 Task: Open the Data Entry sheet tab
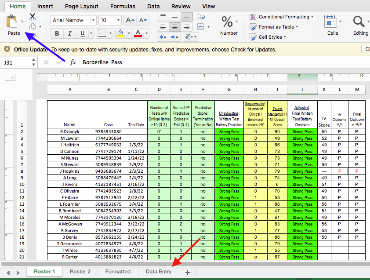coord(158,272)
